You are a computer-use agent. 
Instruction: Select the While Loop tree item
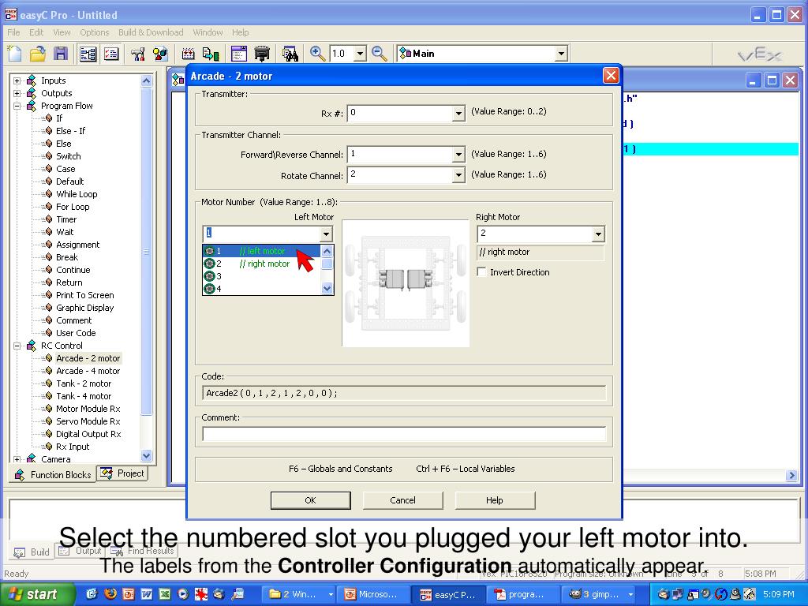pyautogui.click(x=77, y=194)
